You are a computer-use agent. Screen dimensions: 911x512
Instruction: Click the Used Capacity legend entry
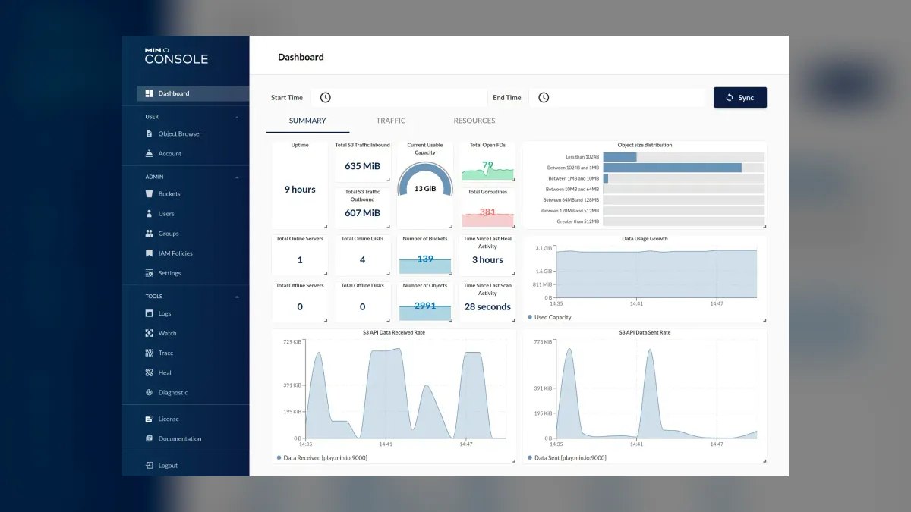coord(550,317)
